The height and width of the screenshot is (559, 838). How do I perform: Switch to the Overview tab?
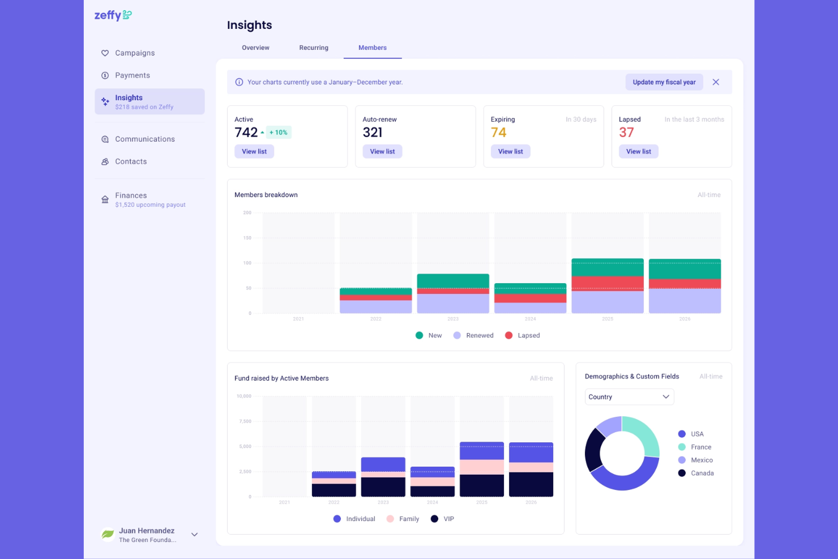click(255, 48)
